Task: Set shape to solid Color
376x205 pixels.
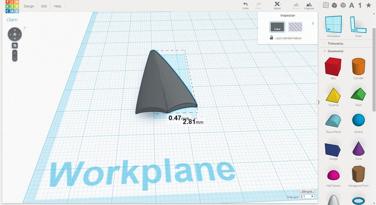Action: 277,27
